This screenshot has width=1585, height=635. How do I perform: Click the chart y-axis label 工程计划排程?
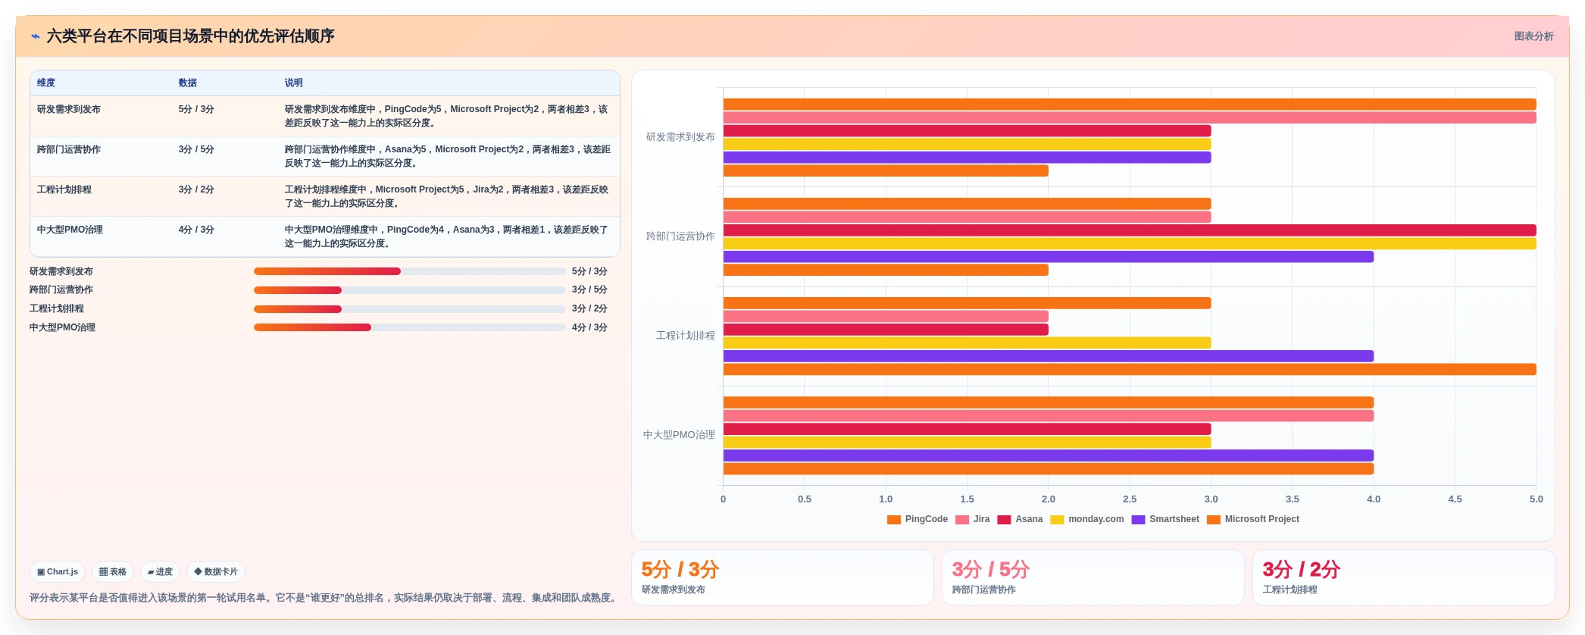(686, 336)
